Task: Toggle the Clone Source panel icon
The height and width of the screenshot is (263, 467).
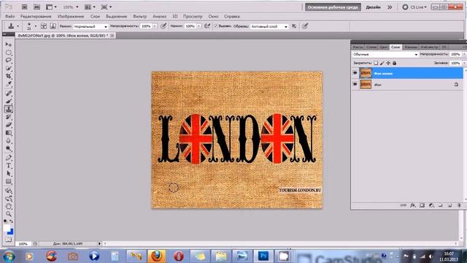Action: pyautogui.click(x=53, y=26)
